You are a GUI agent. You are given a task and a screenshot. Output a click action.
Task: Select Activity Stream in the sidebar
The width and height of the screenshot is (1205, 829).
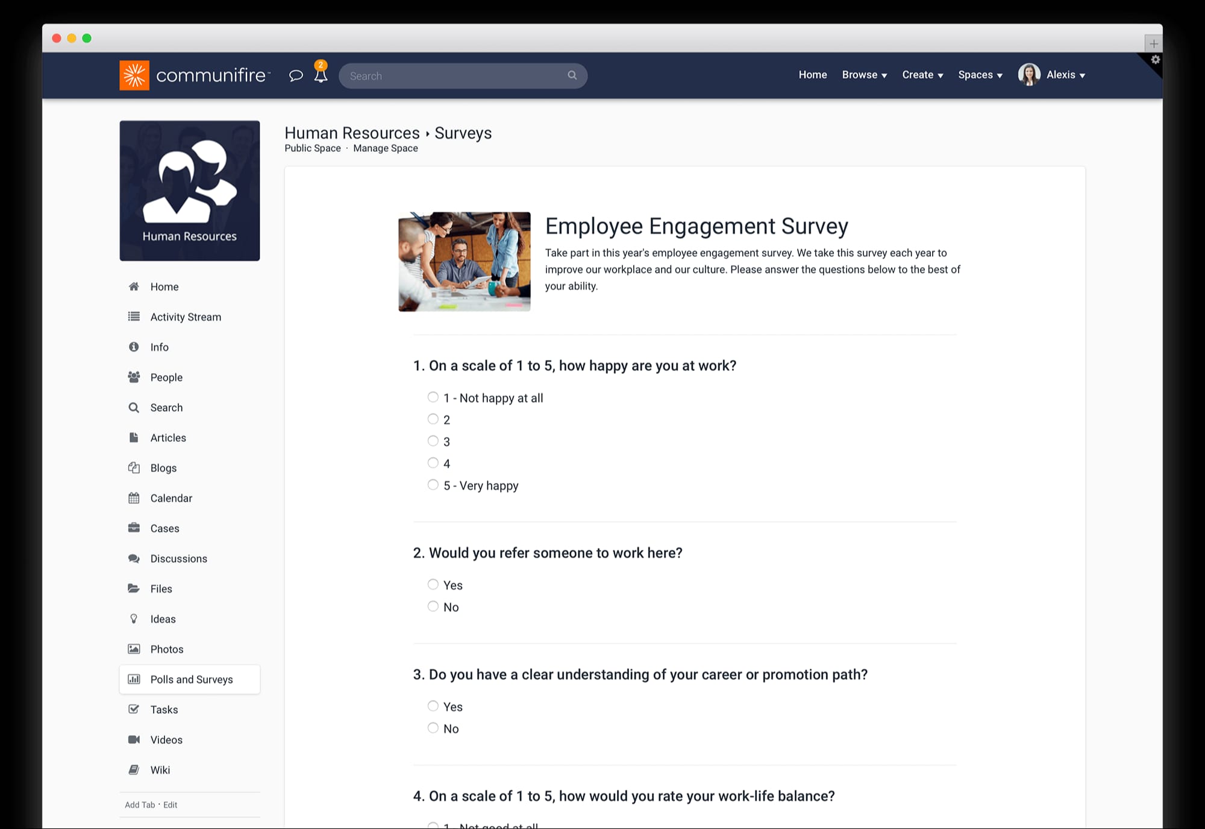186,317
